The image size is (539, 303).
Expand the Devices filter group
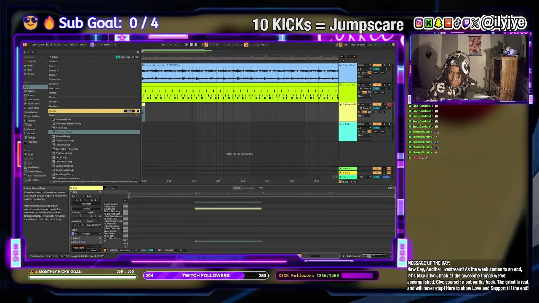click(53, 84)
